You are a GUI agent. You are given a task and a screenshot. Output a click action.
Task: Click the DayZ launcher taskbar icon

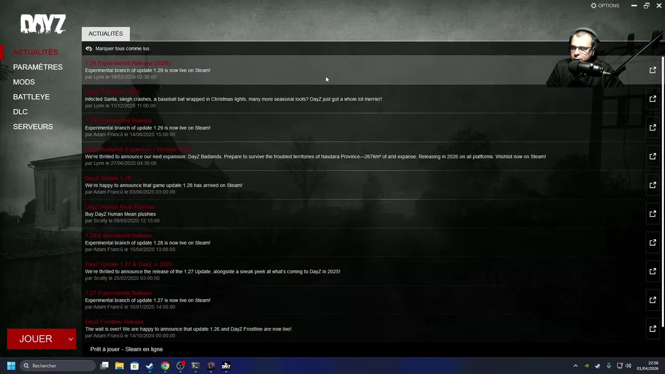pos(226,366)
